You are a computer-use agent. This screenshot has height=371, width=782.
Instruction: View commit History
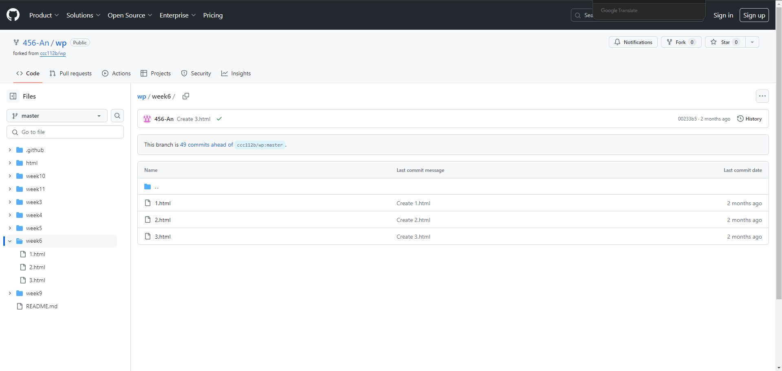tap(749, 119)
